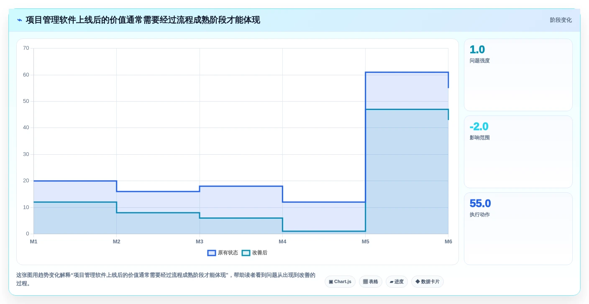Select the 执行动作 card showing 55.0
The width and height of the screenshot is (589, 304).
point(518,229)
